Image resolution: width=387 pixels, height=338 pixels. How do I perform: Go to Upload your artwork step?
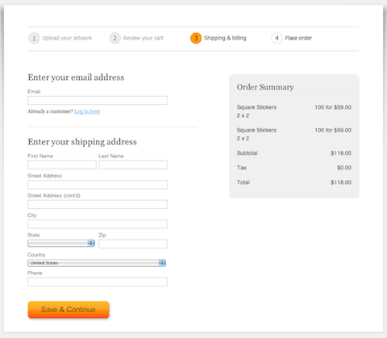[67, 38]
